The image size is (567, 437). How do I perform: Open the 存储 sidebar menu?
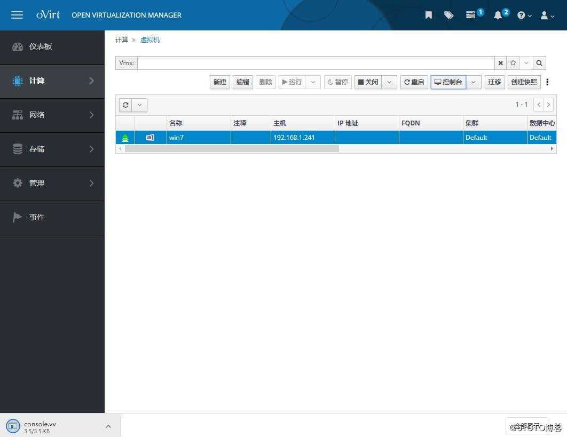[52, 149]
